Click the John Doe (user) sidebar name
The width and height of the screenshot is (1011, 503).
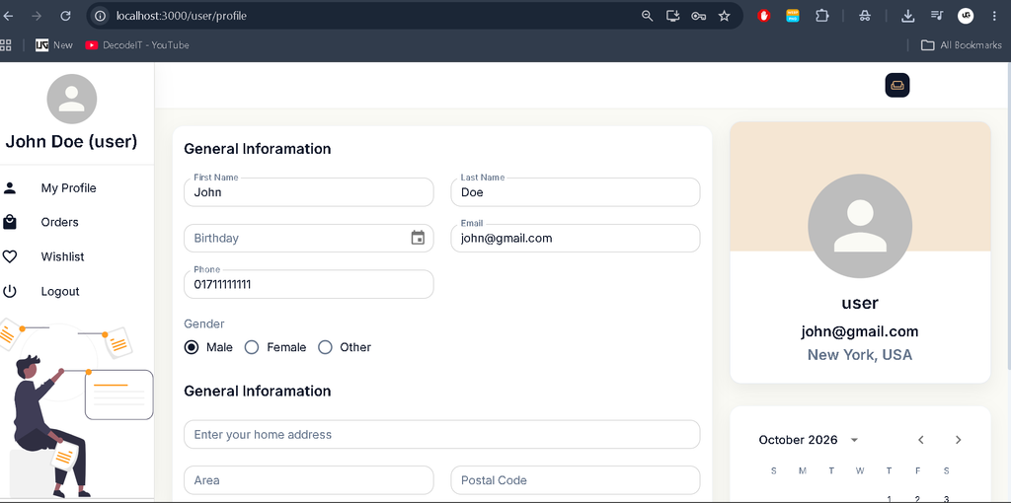71,142
